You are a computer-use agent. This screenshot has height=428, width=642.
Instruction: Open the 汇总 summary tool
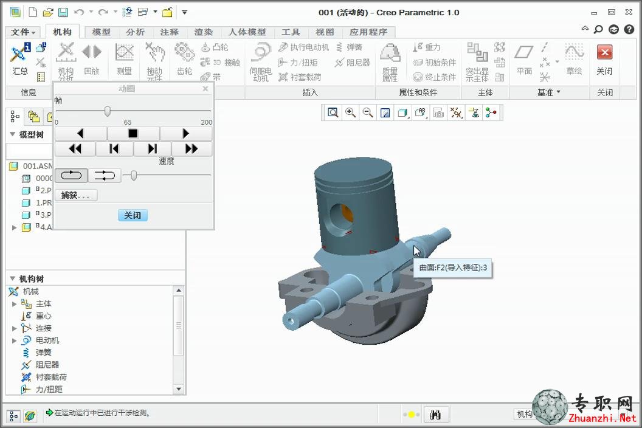(x=19, y=60)
